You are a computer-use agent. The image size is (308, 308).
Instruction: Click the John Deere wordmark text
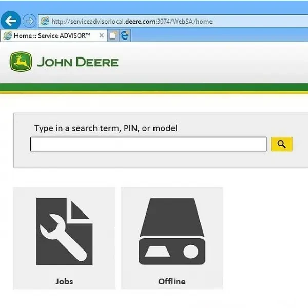tap(78, 62)
